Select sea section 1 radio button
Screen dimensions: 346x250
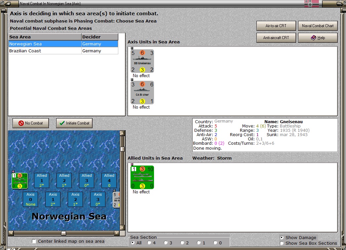(199, 243)
